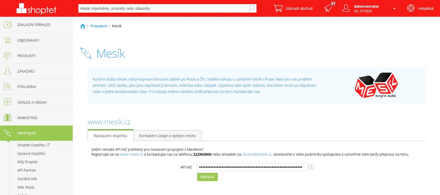
Task: Open Shoptet Doplňky submenu link
Action: [33, 145]
